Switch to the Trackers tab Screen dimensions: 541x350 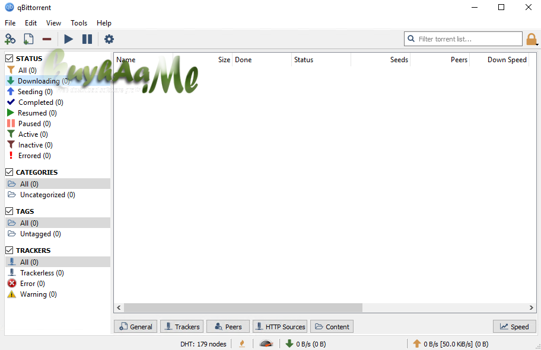coord(182,326)
